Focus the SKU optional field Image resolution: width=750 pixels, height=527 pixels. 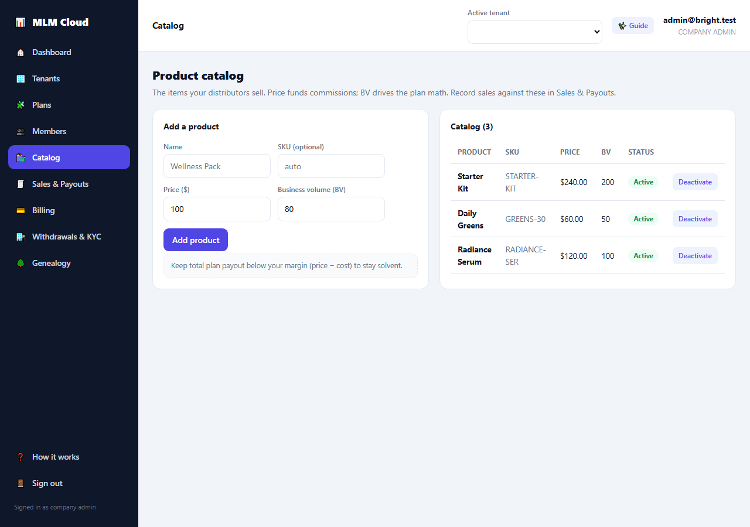pyautogui.click(x=331, y=166)
